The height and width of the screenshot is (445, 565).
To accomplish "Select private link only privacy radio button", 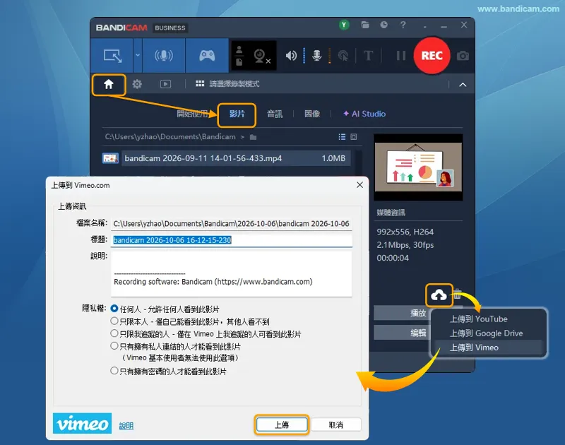I will [x=114, y=346].
